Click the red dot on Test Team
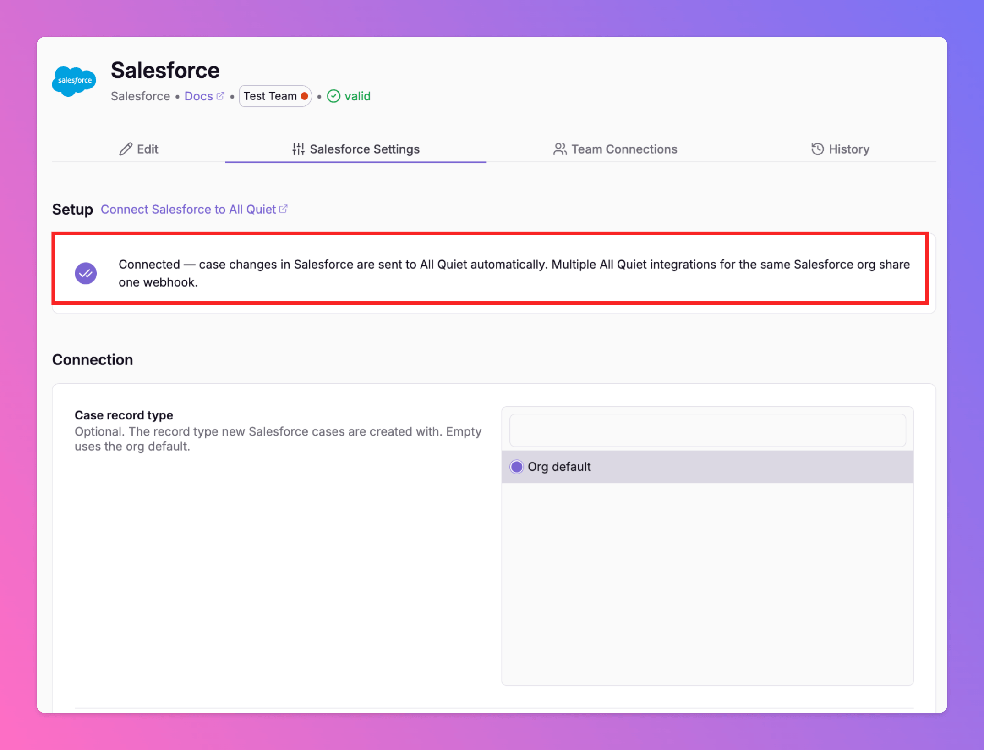 [x=305, y=96]
